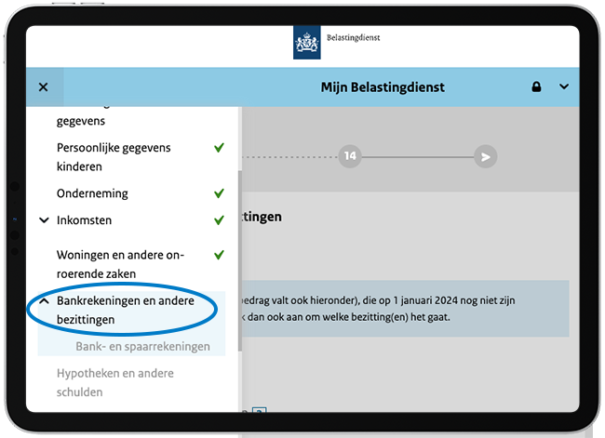Click the side menu vertical scrollbar
Screen dimensions: 605x438
click(240, 260)
